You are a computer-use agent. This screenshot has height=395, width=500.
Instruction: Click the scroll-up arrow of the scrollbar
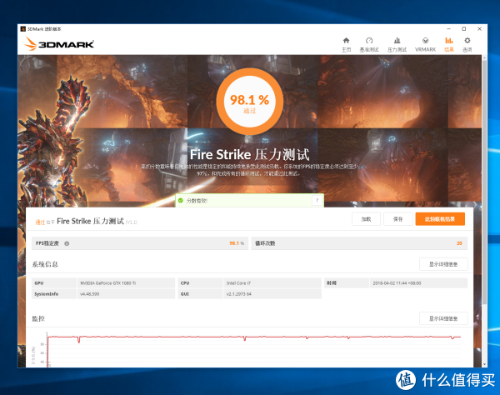(x=485, y=58)
